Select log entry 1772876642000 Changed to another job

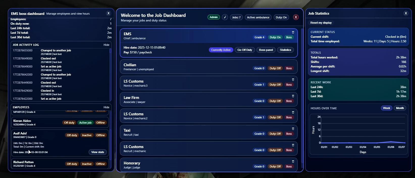pos(61,76)
